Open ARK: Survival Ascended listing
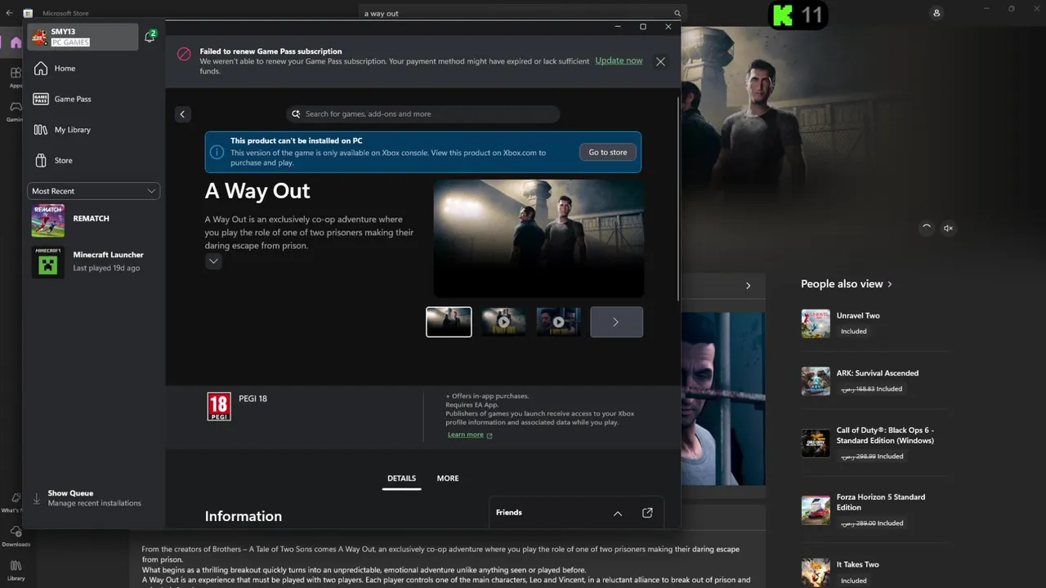Image resolution: width=1046 pixels, height=588 pixels. coord(874,381)
